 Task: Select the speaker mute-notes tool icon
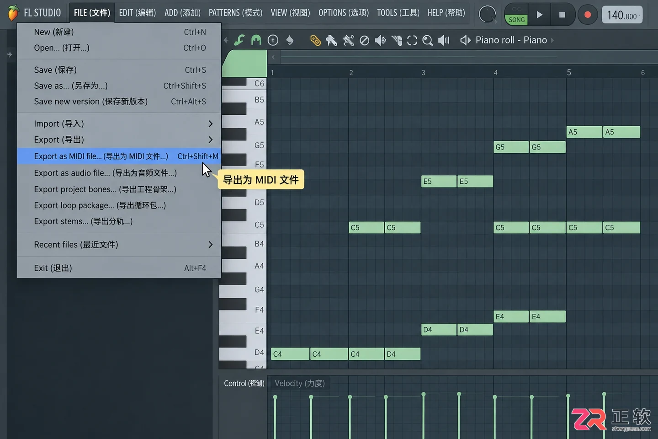[380, 40]
